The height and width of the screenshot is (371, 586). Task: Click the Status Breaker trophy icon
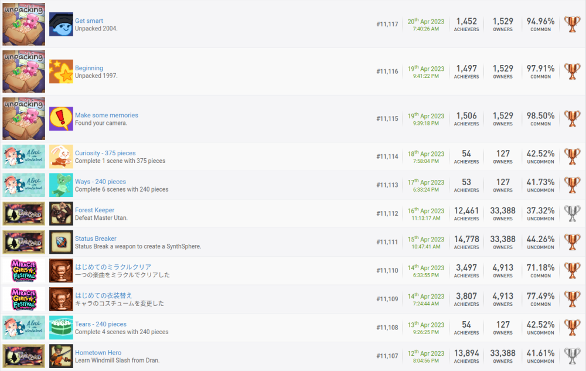(61, 242)
